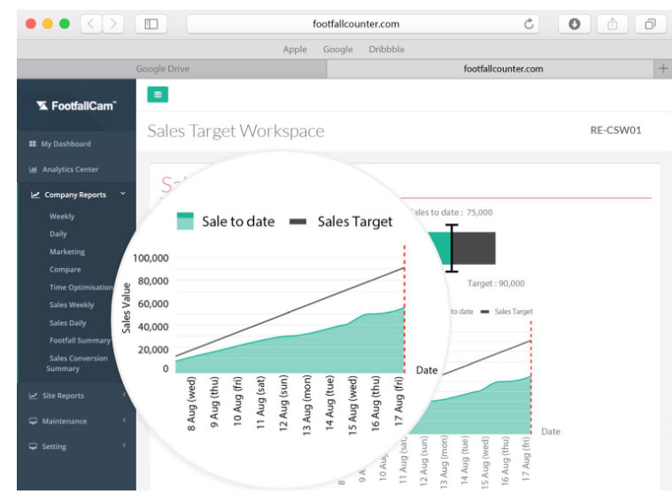Click the footfallcounter.com address bar
Screen dimensions: 672x494
point(356,24)
